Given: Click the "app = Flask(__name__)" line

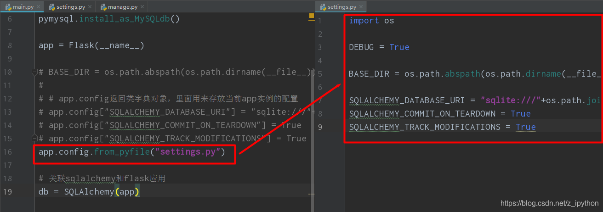Looking at the screenshot, I should tap(91, 45).
